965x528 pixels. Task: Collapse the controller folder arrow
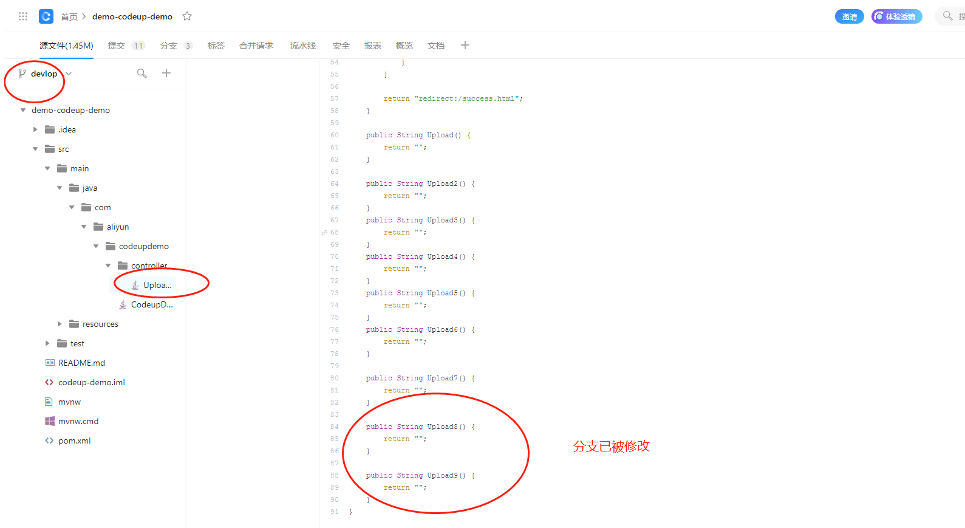pyautogui.click(x=108, y=266)
